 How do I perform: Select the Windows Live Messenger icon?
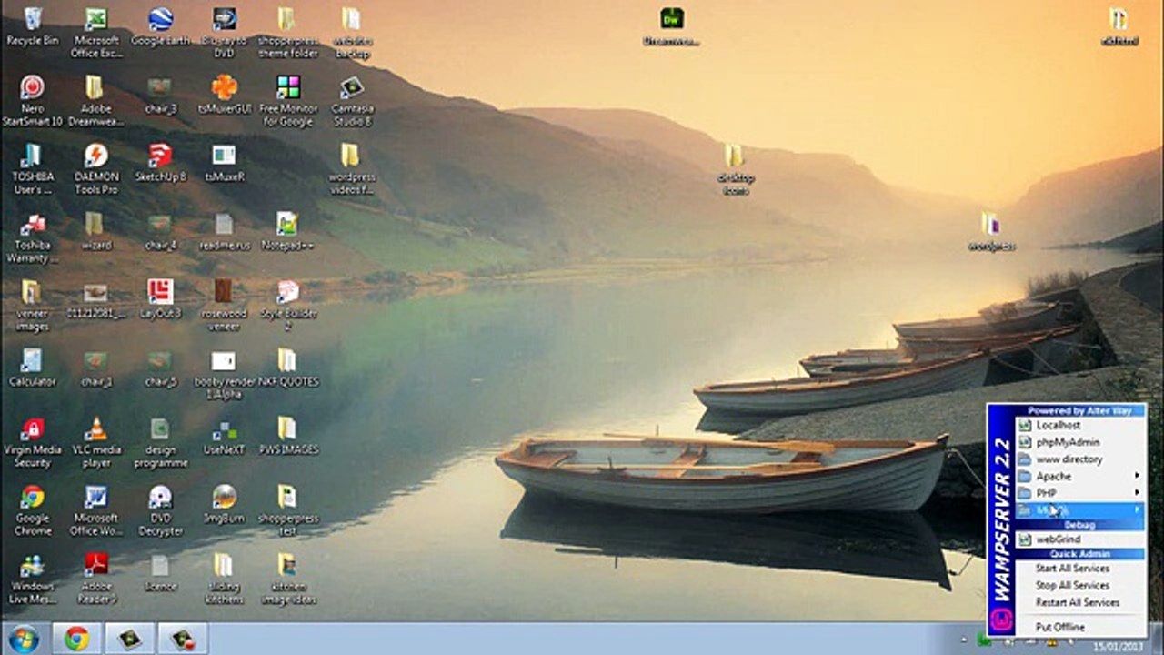point(32,579)
